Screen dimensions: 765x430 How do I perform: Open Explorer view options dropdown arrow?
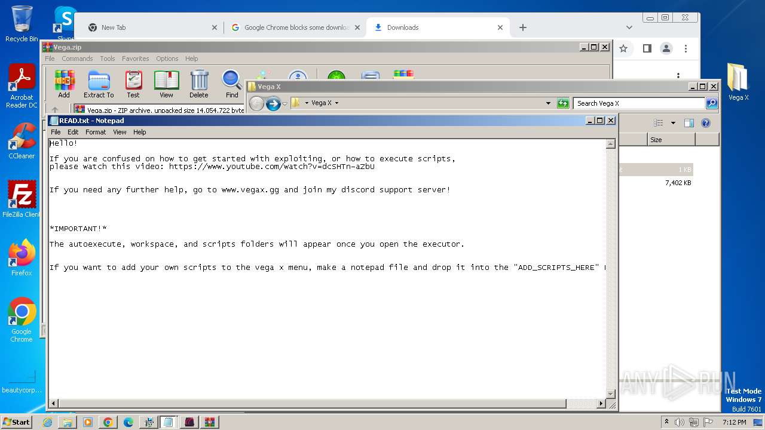click(672, 123)
